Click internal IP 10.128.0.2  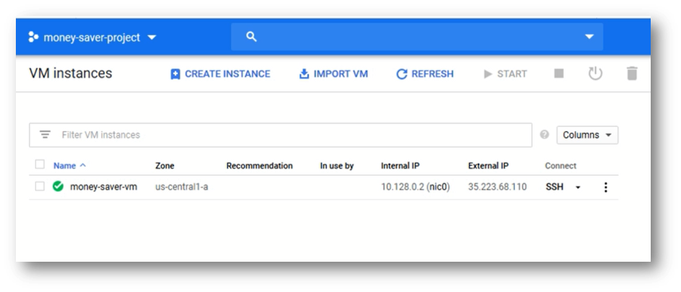pyautogui.click(x=402, y=187)
